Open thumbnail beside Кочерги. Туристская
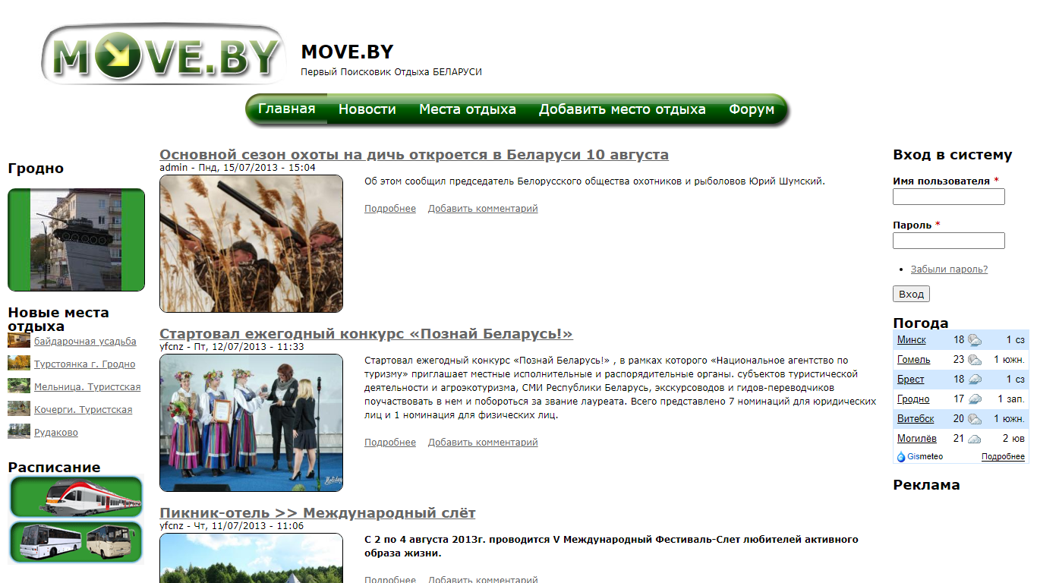The width and height of the screenshot is (1037, 583). pyautogui.click(x=19, y=408)
